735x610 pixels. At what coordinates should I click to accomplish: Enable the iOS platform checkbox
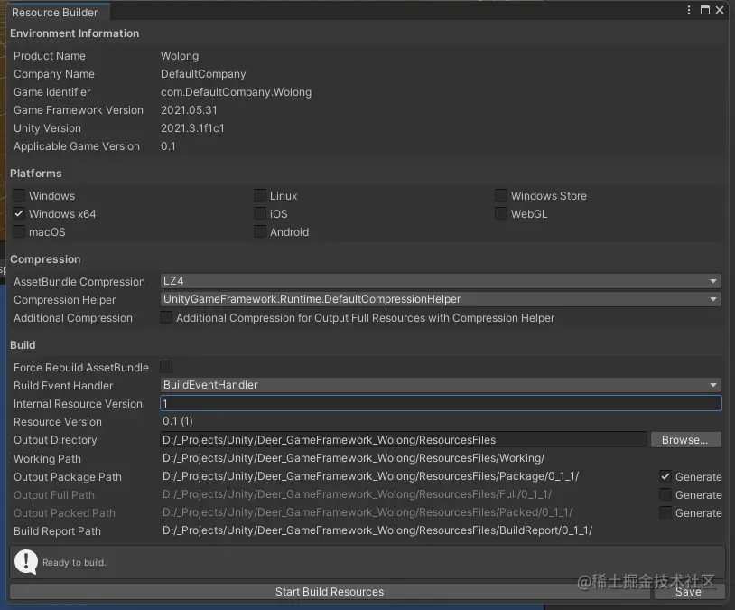(260, 213)
